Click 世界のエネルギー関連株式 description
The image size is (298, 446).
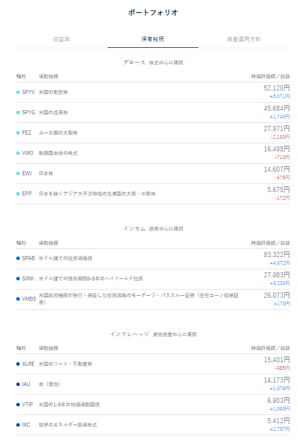[x=68, y=425]
